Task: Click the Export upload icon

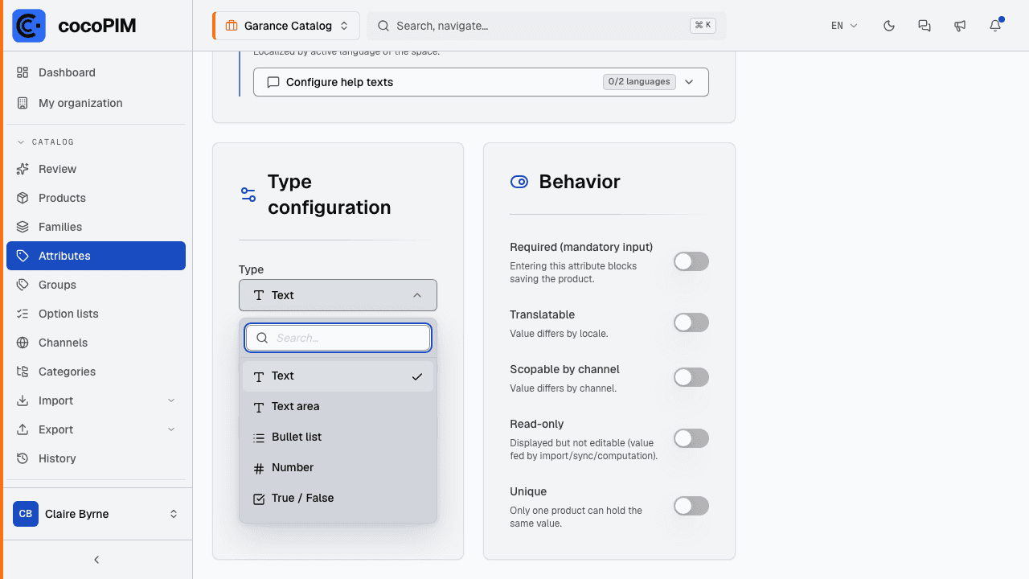Action: pos(23,429)
